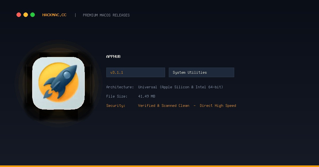Click the PREMIUM MACOS RELEASES tagline

[106, 15]
